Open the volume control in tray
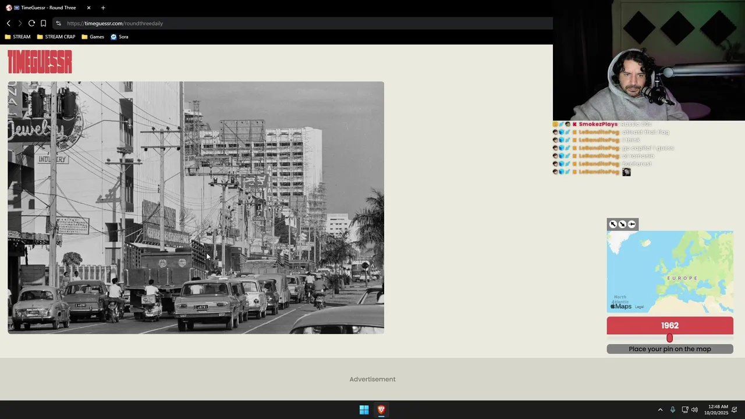This screenshot has width=745, height=419. click(x=694, y=410)
